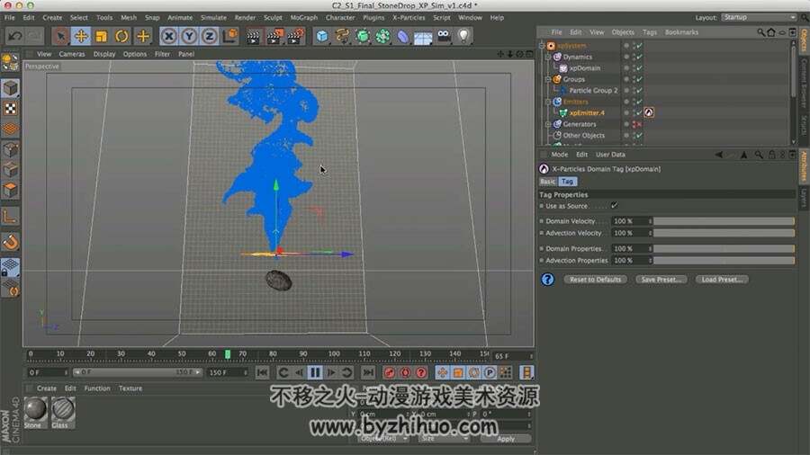Screen dimensions: 810x455
Task: Activate the Scale tool
Action: 101,36
